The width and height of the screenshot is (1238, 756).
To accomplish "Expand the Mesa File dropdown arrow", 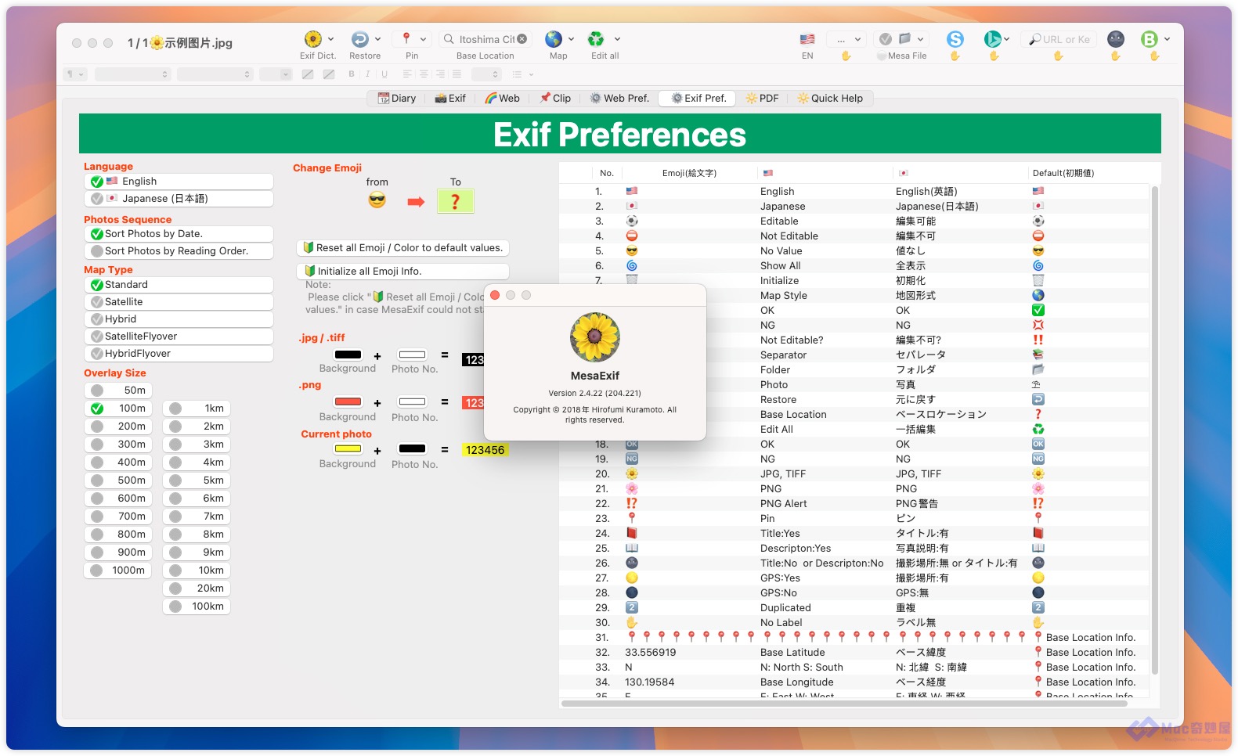I will [920, 39].
